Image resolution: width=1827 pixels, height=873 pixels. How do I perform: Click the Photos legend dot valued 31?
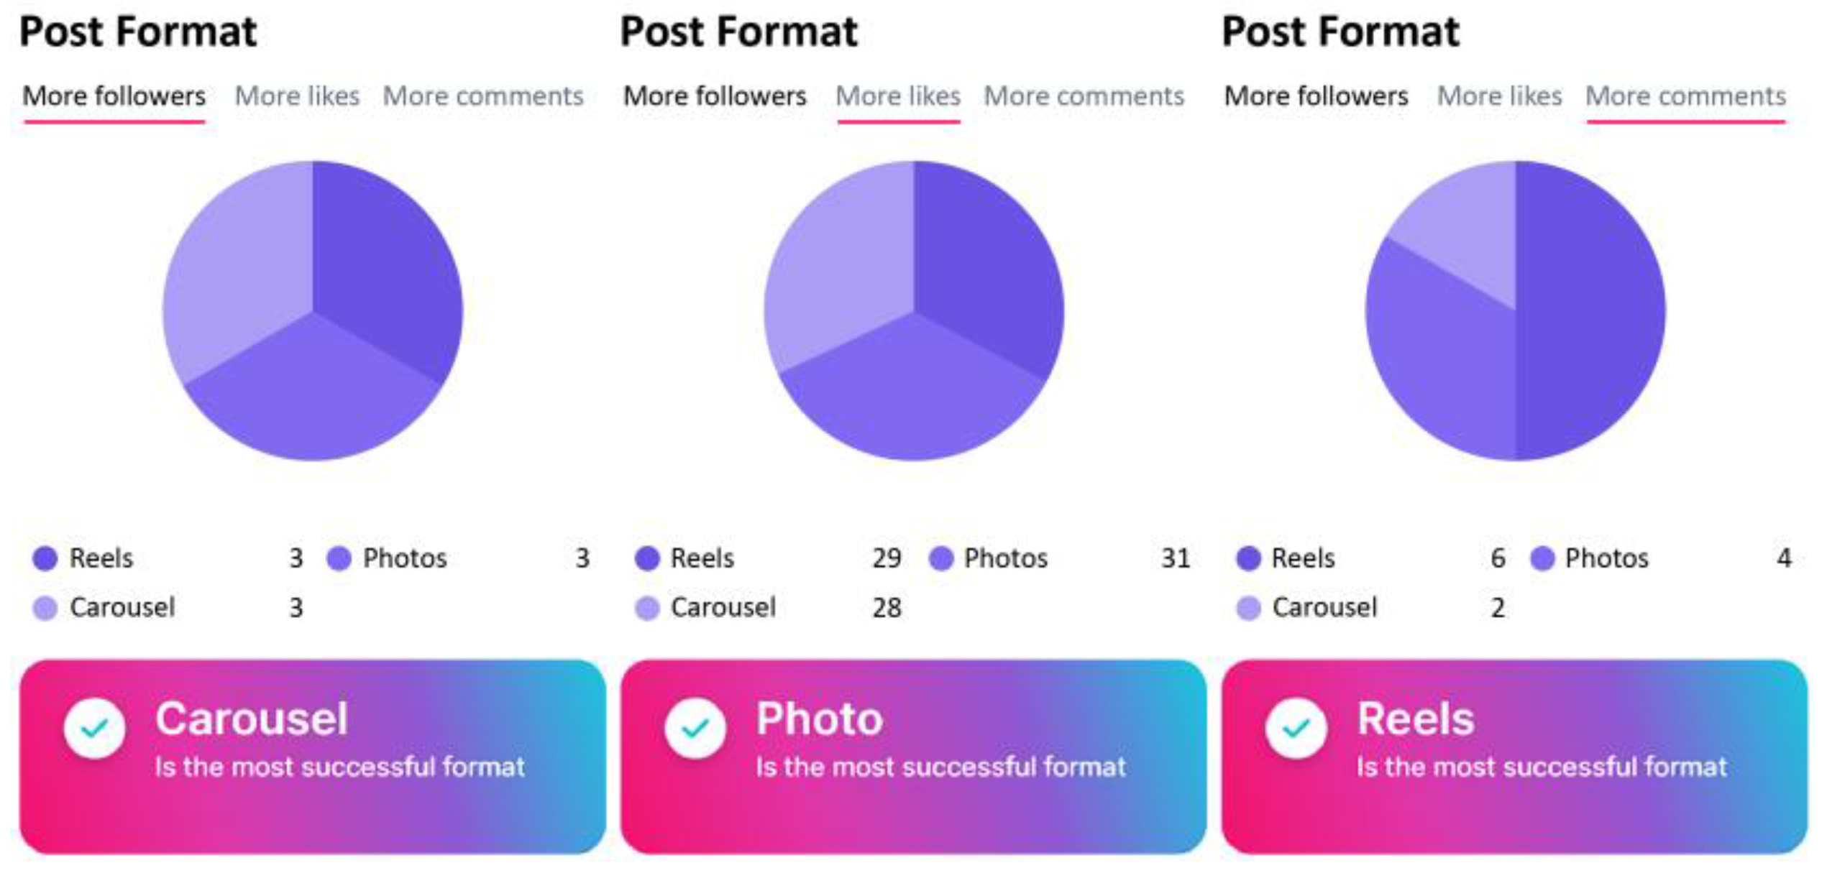coord(940,558)
